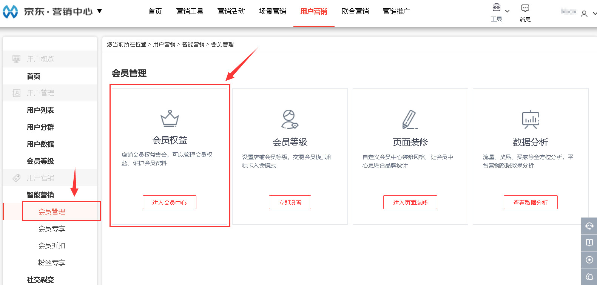597x285 pixels.
Task: Click the 进入会员中心 button
Action: tap(170, 202)
